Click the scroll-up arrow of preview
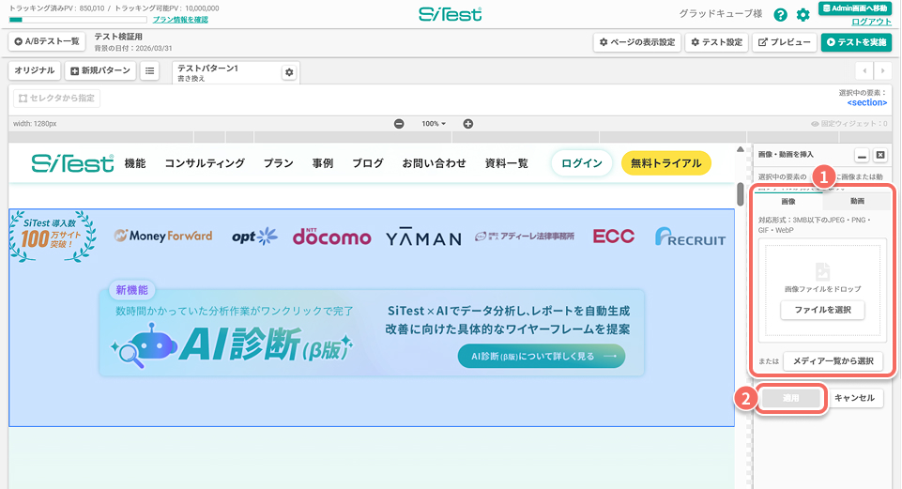The width and height of the screenshot is (902, 489). click(x=741, y=149)
